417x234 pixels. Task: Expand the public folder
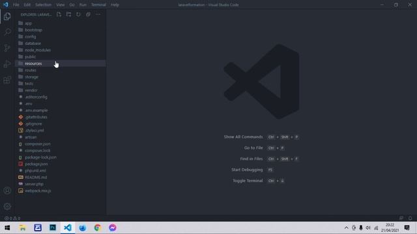[x=61, y=57]
